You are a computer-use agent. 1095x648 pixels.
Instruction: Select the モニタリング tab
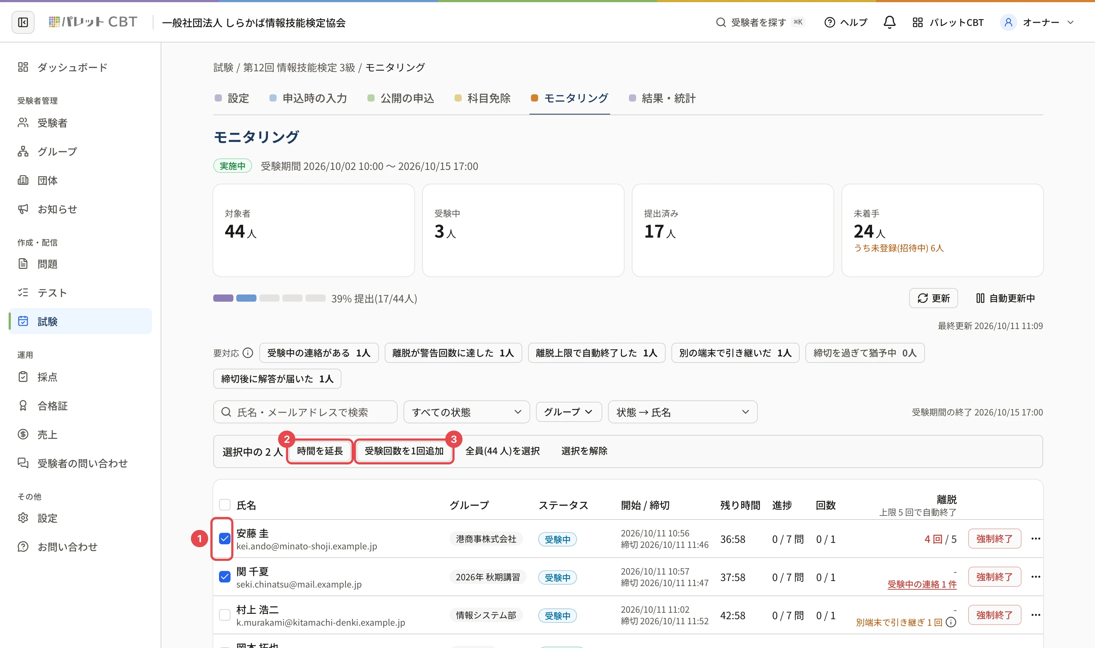coord(569,98)
